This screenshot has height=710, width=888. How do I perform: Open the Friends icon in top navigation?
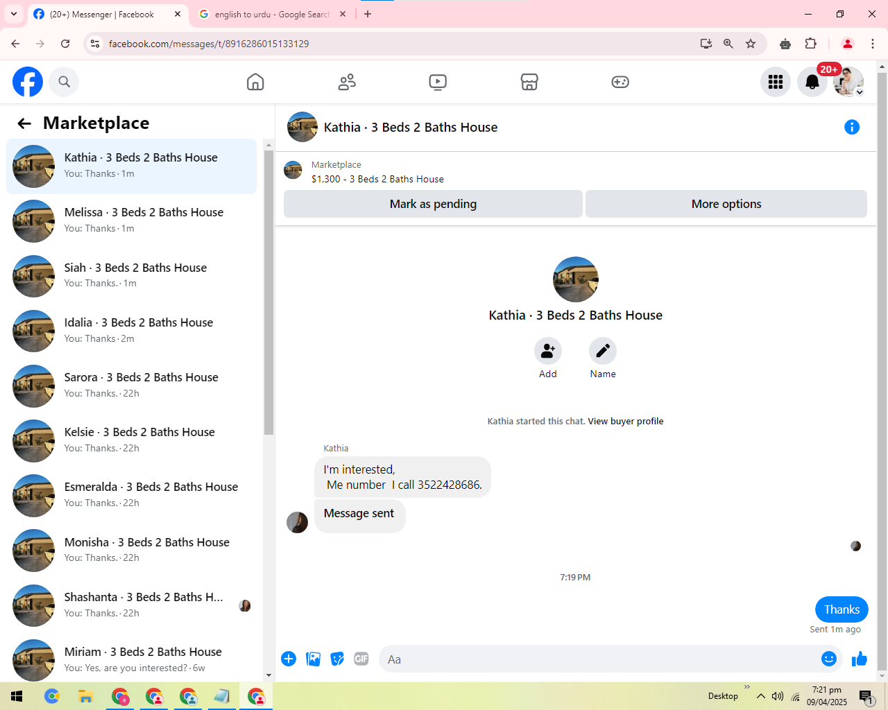pyautogui.click(x=347, y=82)
